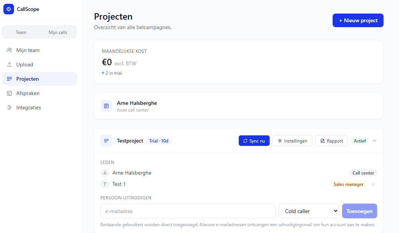Open the Cold caller role dropdown

pyautogui.click(x=308, y=211)
